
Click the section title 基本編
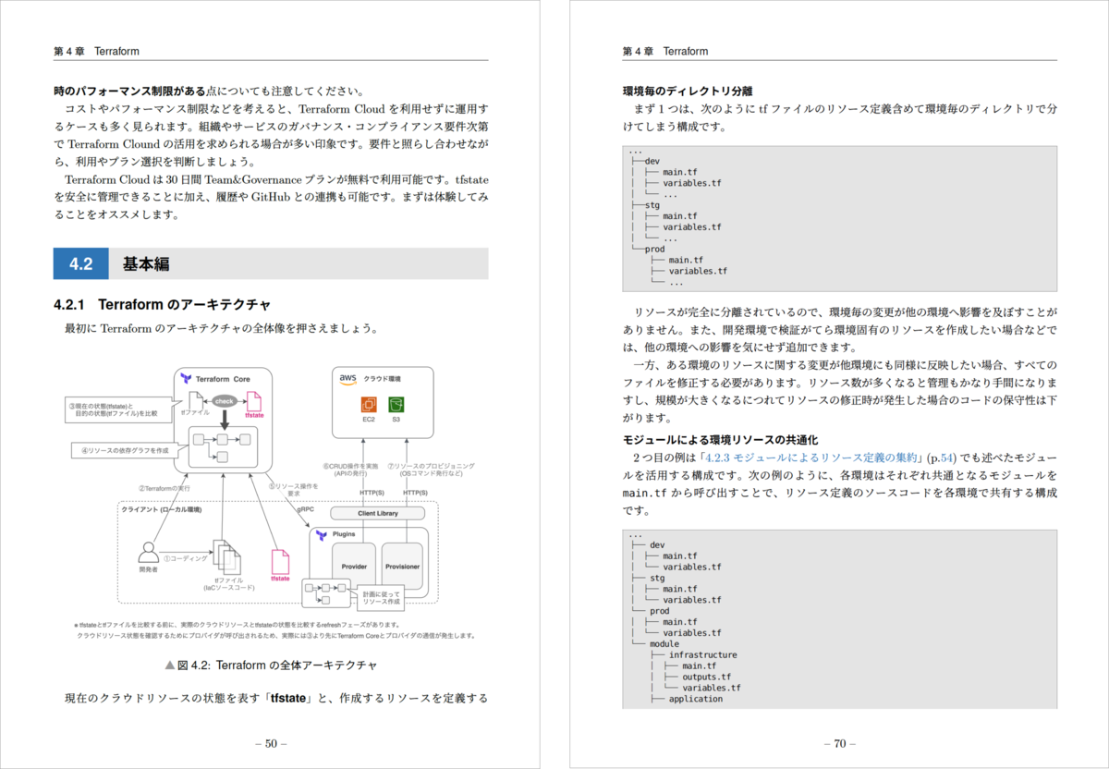point(146,264)
